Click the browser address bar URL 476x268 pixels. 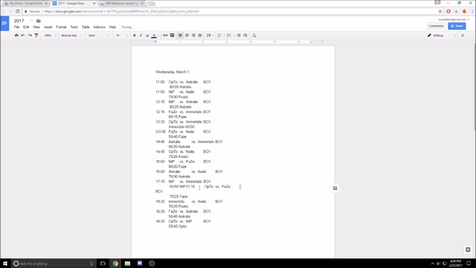(121, 11)
